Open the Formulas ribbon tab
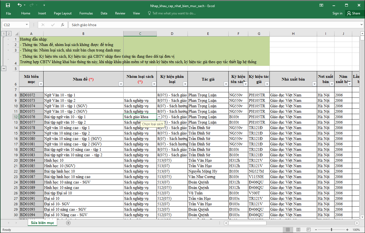 coord(86,13)
